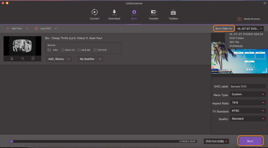Click the beach DVD menu template preview
Viewport: 268px width, 148px height.
click(239, 58)
